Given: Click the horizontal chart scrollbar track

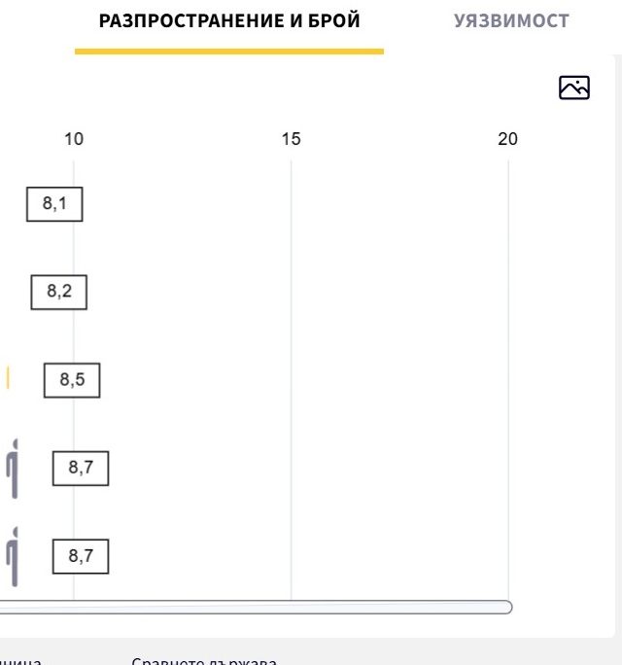Looking at the screenshot, I should [x=257, y=607].
